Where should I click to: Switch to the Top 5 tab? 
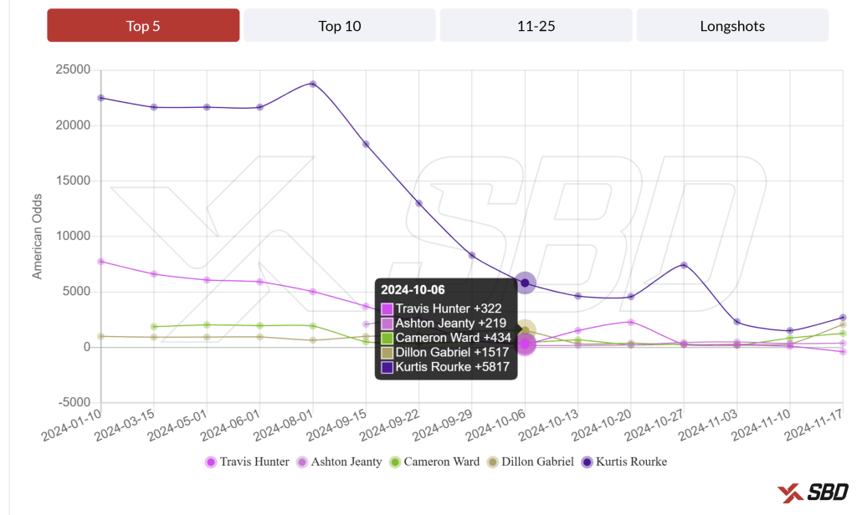143,26
